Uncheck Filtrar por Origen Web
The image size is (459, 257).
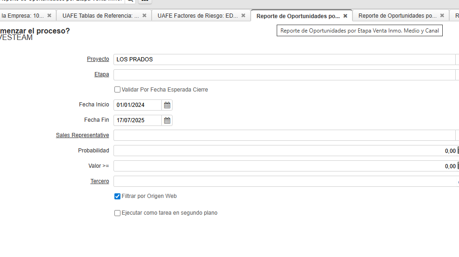[117, 196]
